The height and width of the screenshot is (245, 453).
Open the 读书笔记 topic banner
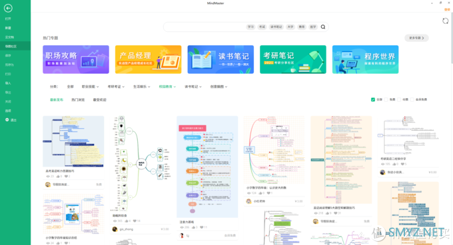tap(221, 59)
